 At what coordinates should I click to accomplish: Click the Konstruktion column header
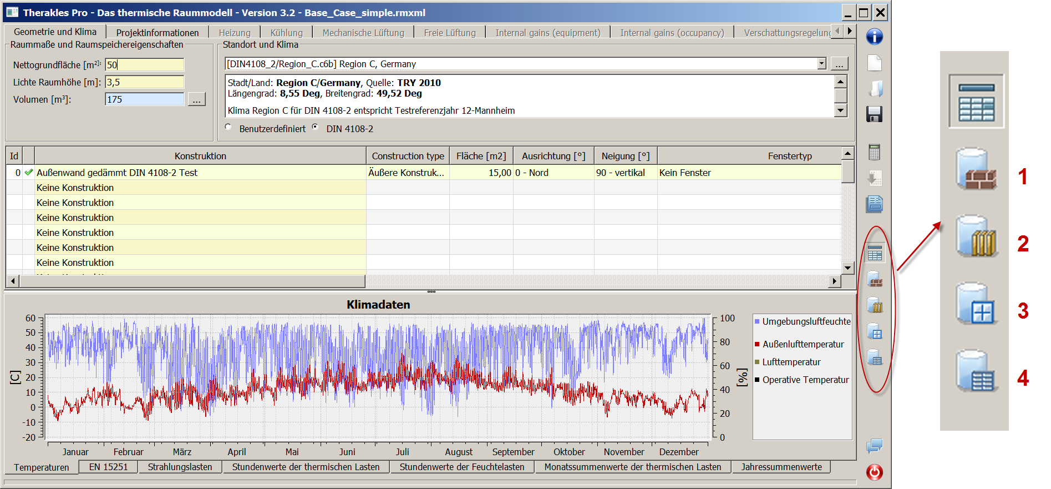200,156
